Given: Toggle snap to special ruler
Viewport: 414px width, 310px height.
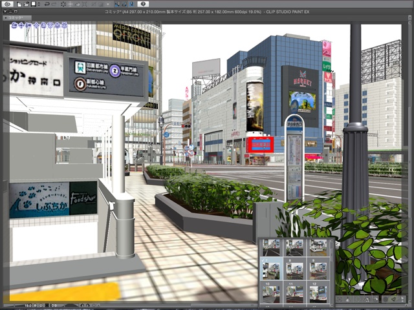Looking at the screenshot, I should pyautogui.click(x=124, y=5).
